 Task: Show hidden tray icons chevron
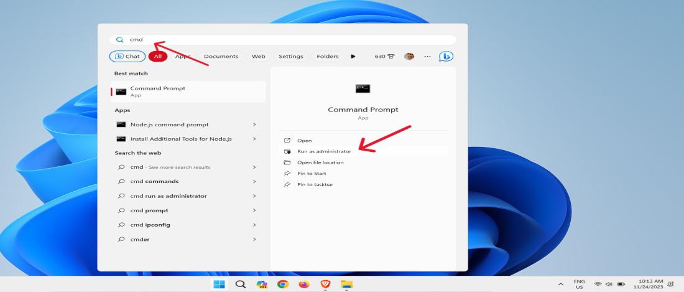(561, 285)
